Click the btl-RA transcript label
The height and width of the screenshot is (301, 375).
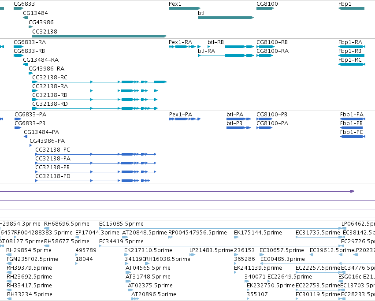(x=206, y=51)
